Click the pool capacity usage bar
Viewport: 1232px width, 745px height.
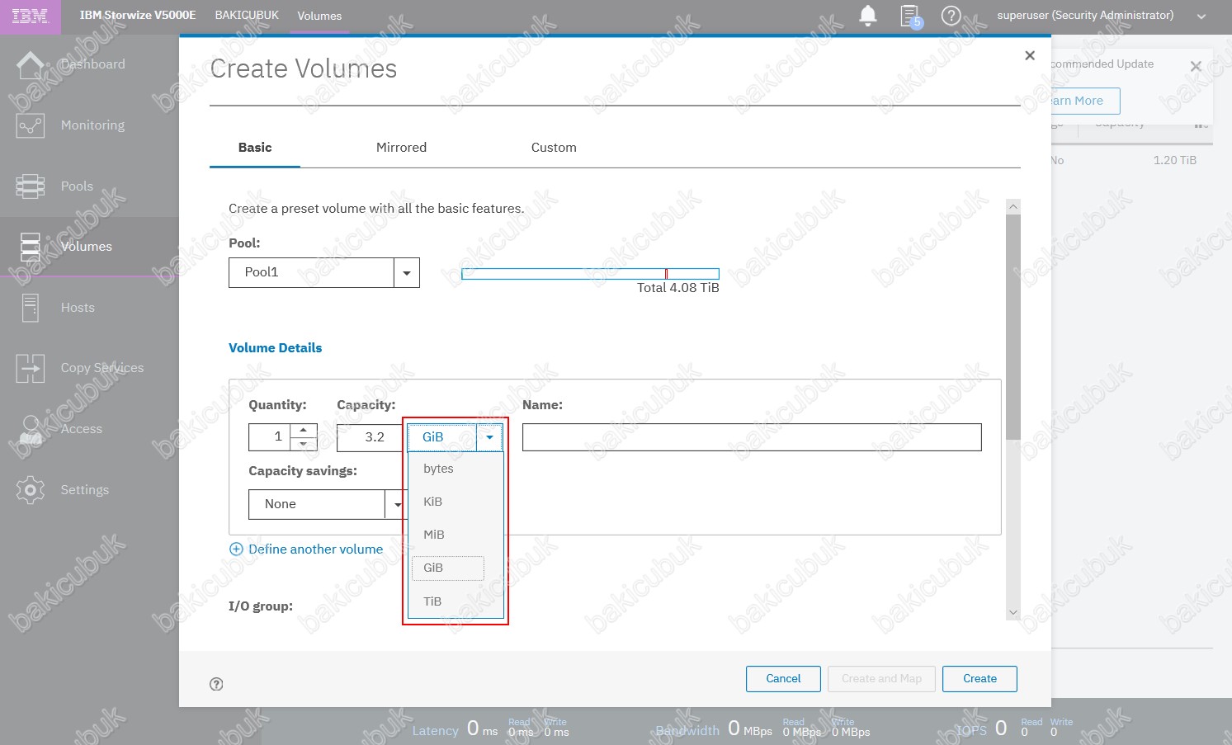tap(590, 274)
